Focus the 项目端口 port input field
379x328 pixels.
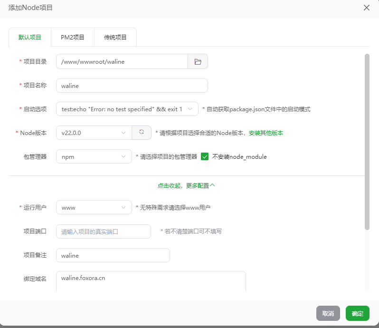tap(103, 232)
